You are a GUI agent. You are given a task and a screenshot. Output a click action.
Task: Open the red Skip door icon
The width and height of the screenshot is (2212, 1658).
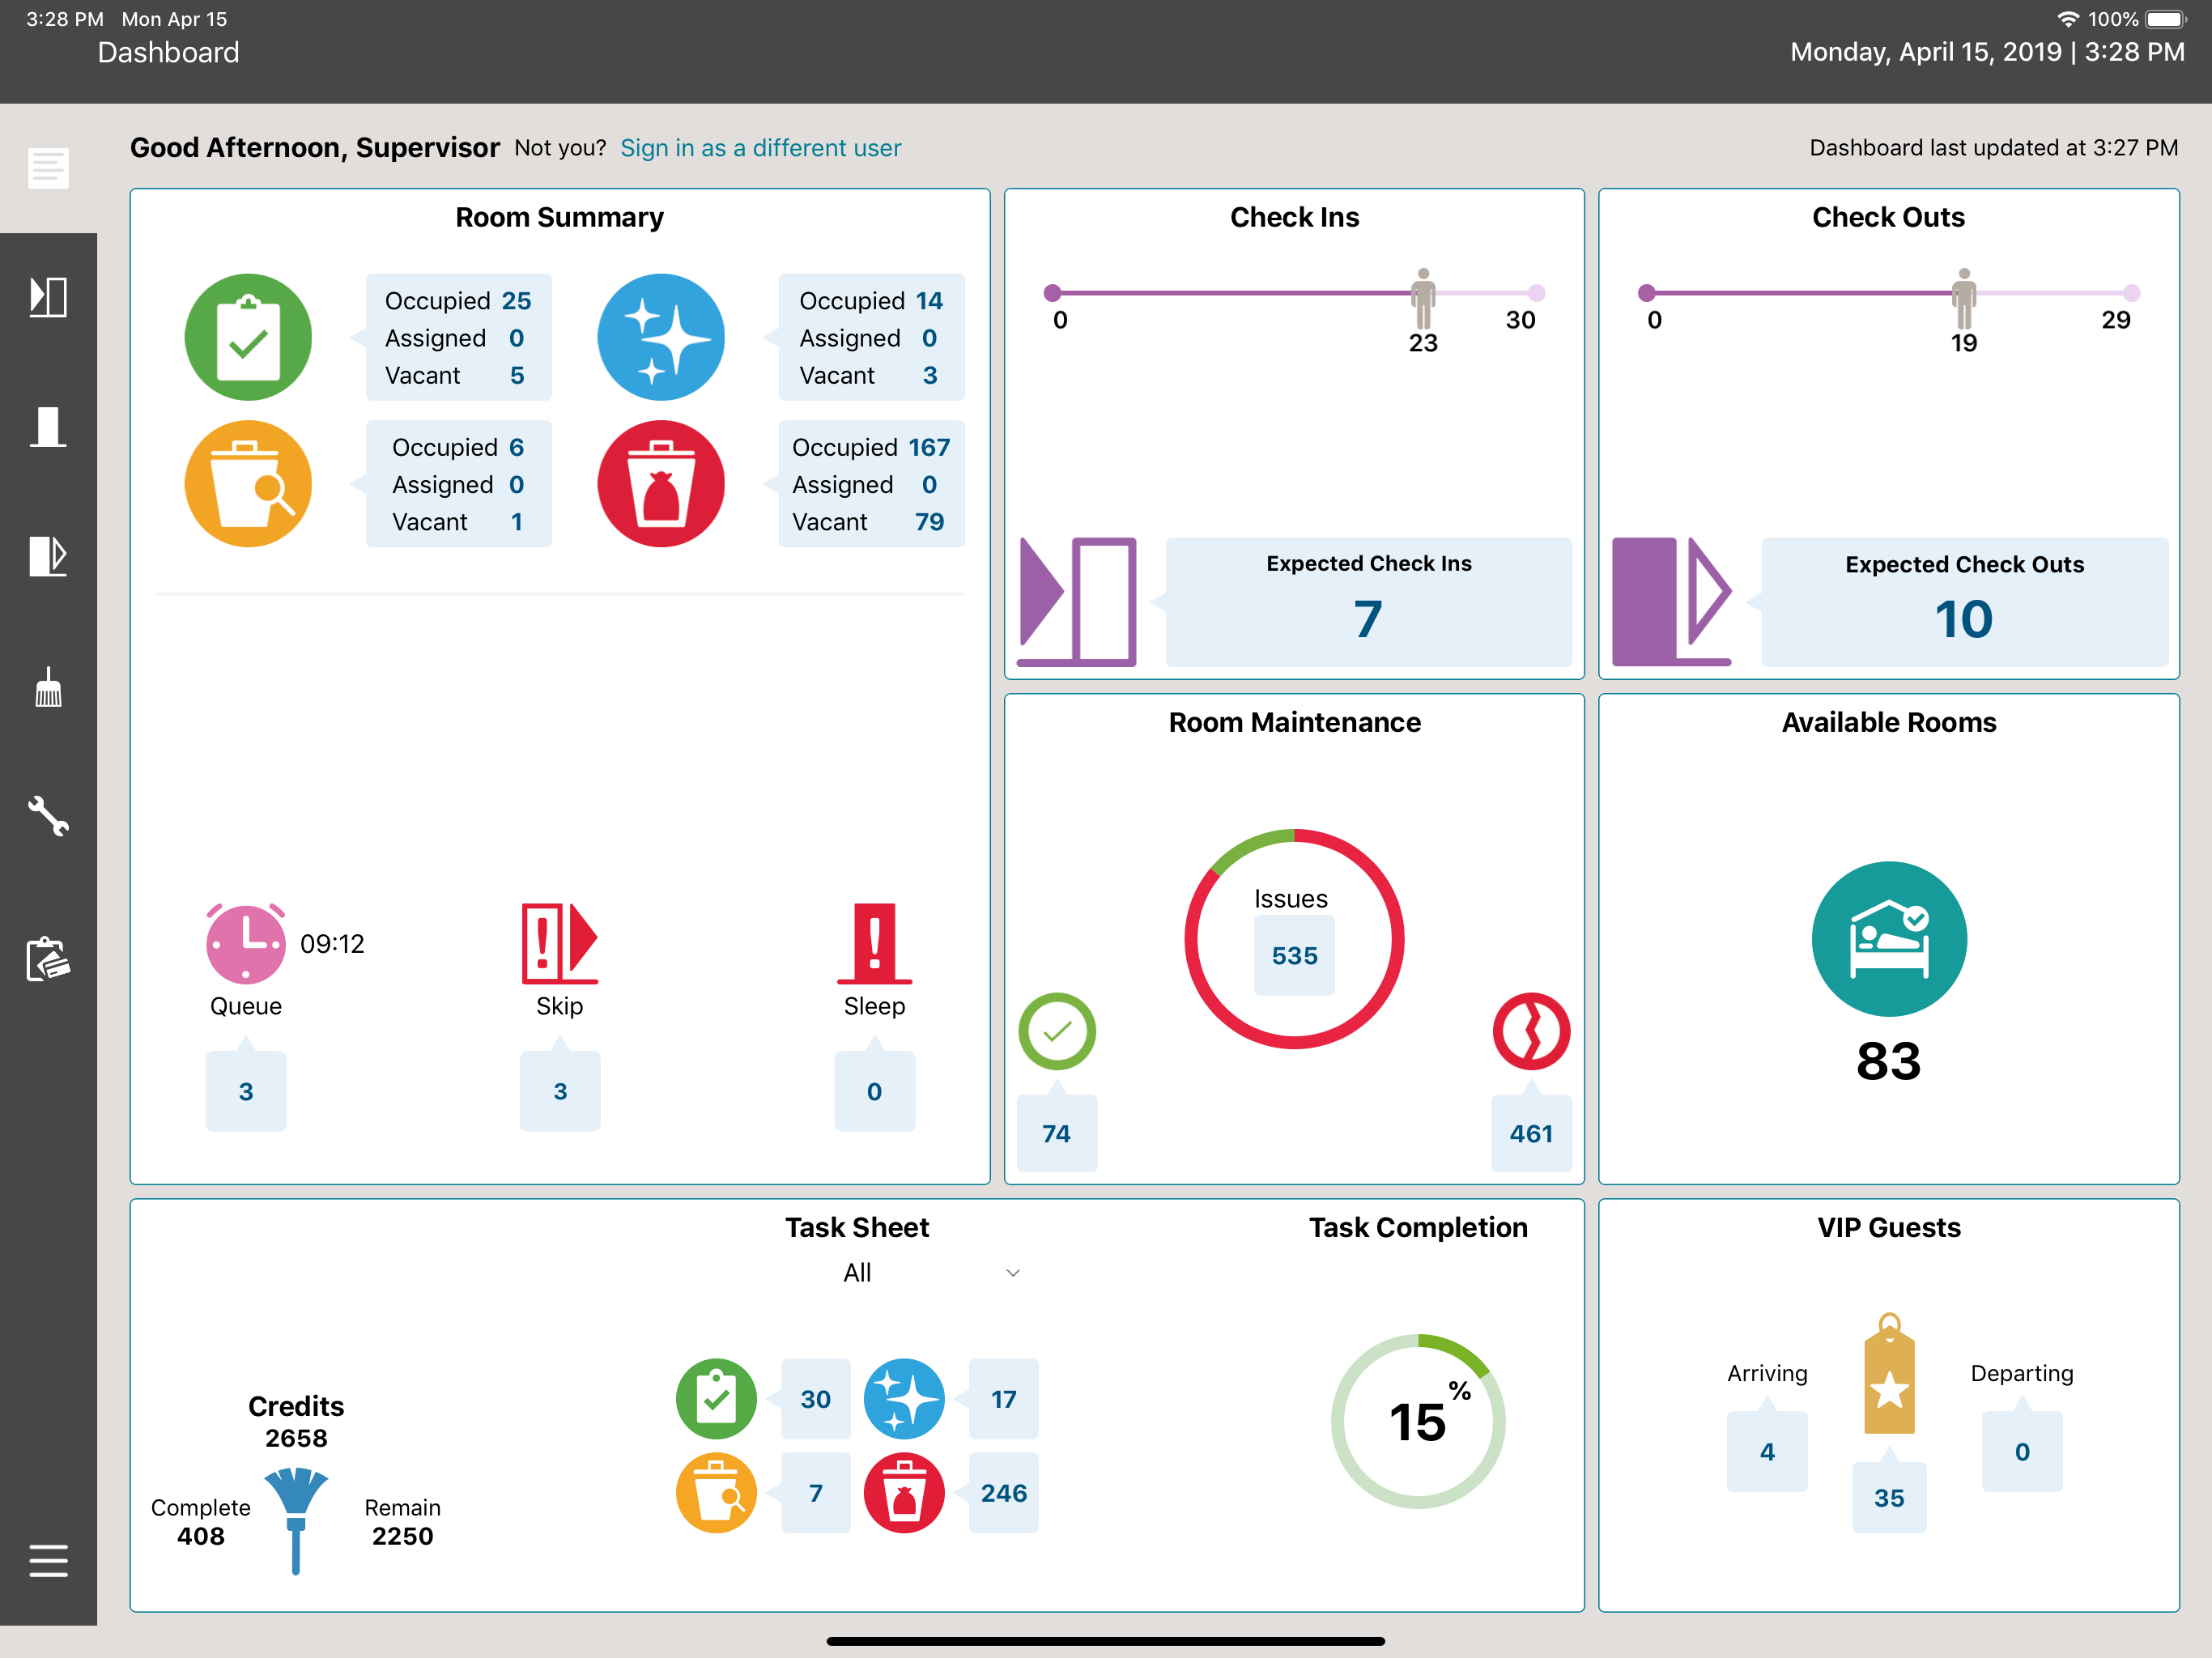[x=559, y=944]
